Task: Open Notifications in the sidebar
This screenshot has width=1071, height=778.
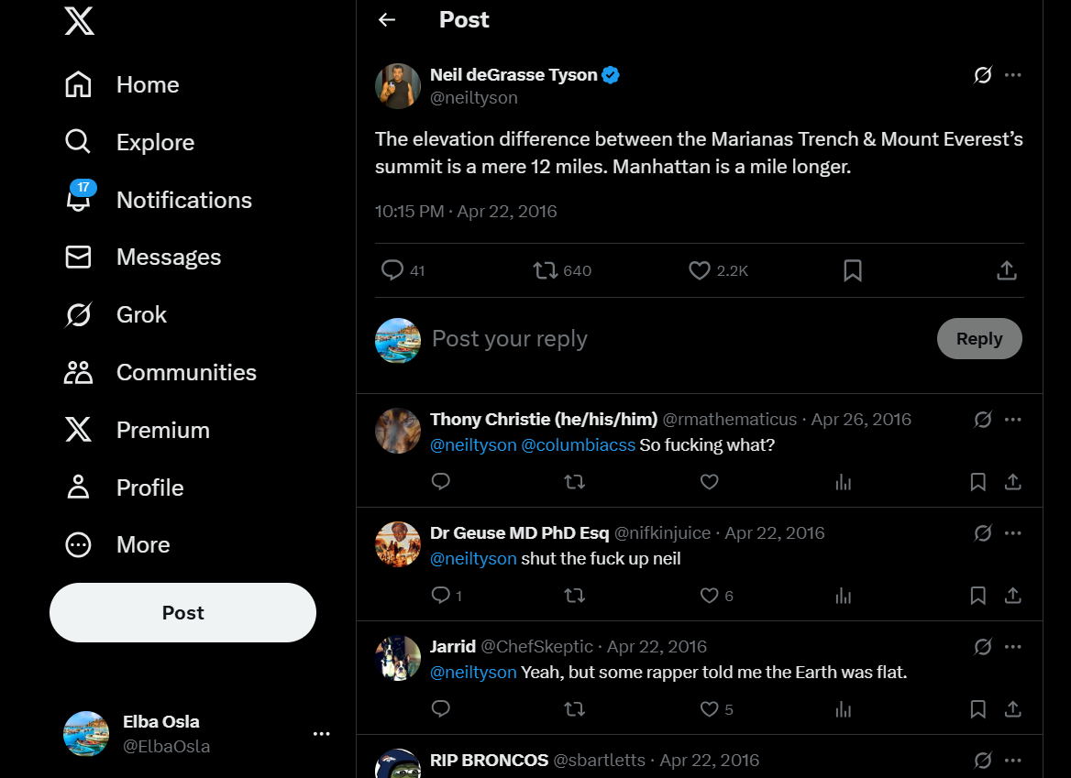Action: 183,200
